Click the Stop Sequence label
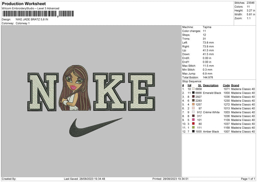 point(191,81)
